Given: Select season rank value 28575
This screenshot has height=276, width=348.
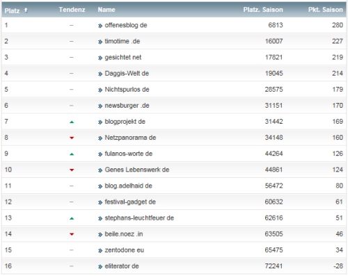Looking at the screenshot, I should (x=274, y=90).
